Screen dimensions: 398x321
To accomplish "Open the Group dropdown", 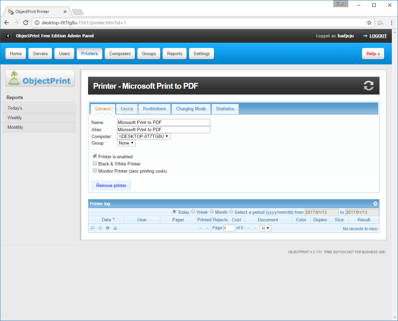I will click(126, 143).
